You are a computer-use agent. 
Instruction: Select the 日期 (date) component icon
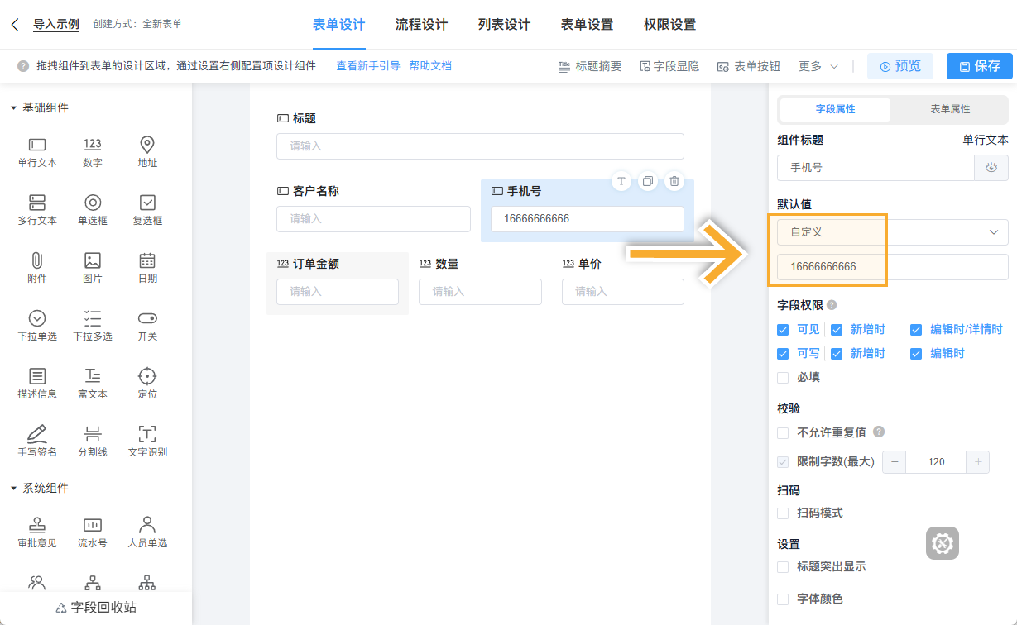tap(146, 266)
